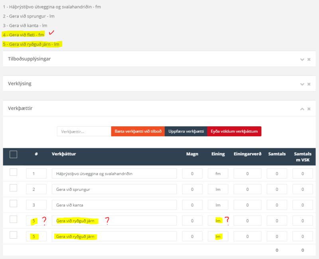319x259 pixels.
Task: Select the Eining field showing fm in row 1
Action: click(x=218, y=173)
